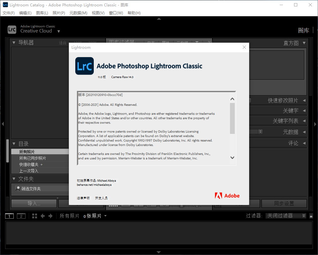This screenshot has width=318, height=255.
Task: Click the behance.net/michaelaboya text
Action: (x=94, y=185)
